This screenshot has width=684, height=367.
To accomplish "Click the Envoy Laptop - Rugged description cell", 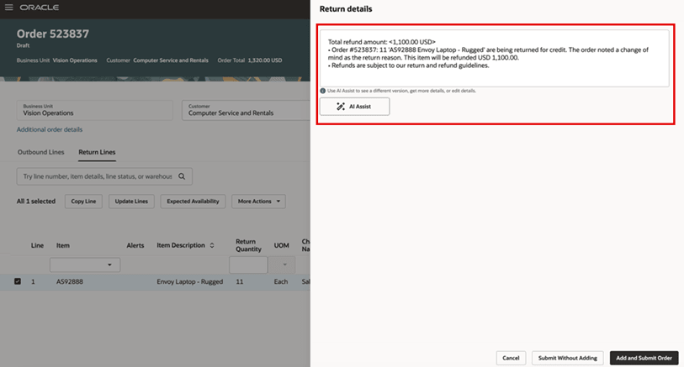I will point(190,281).
